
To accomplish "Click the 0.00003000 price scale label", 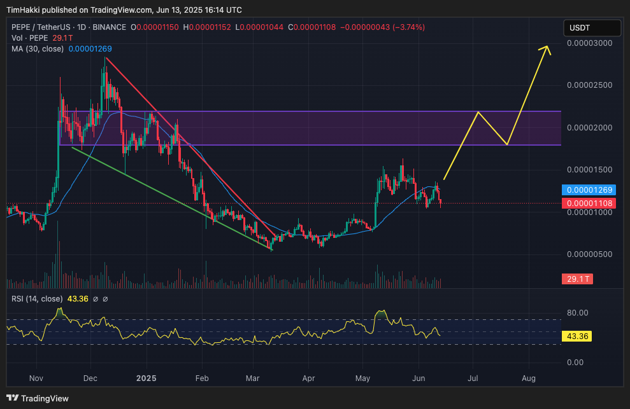I will (x=590, y=43).
